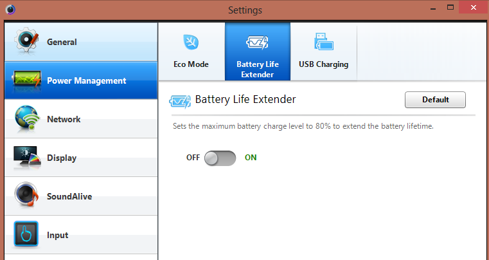
Task: Click the green ON label
Action: coord(251,158)
